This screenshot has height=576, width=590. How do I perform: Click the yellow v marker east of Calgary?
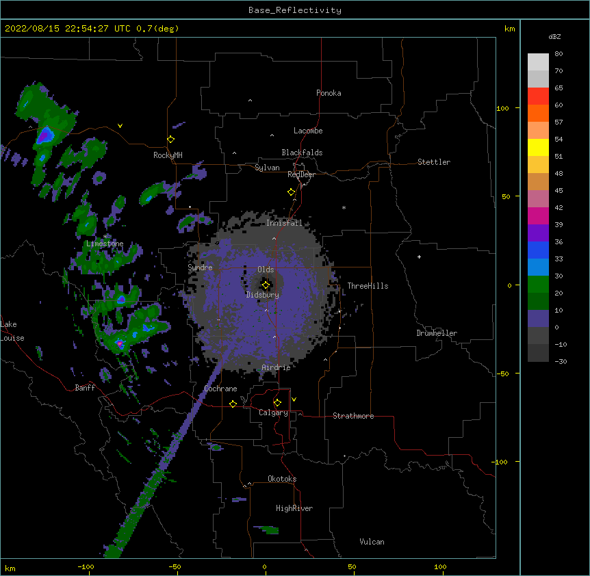pyautogui.click(x=294, y=400)
